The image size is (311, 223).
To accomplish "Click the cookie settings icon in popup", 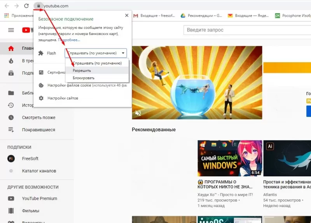I will coord(41,85).
